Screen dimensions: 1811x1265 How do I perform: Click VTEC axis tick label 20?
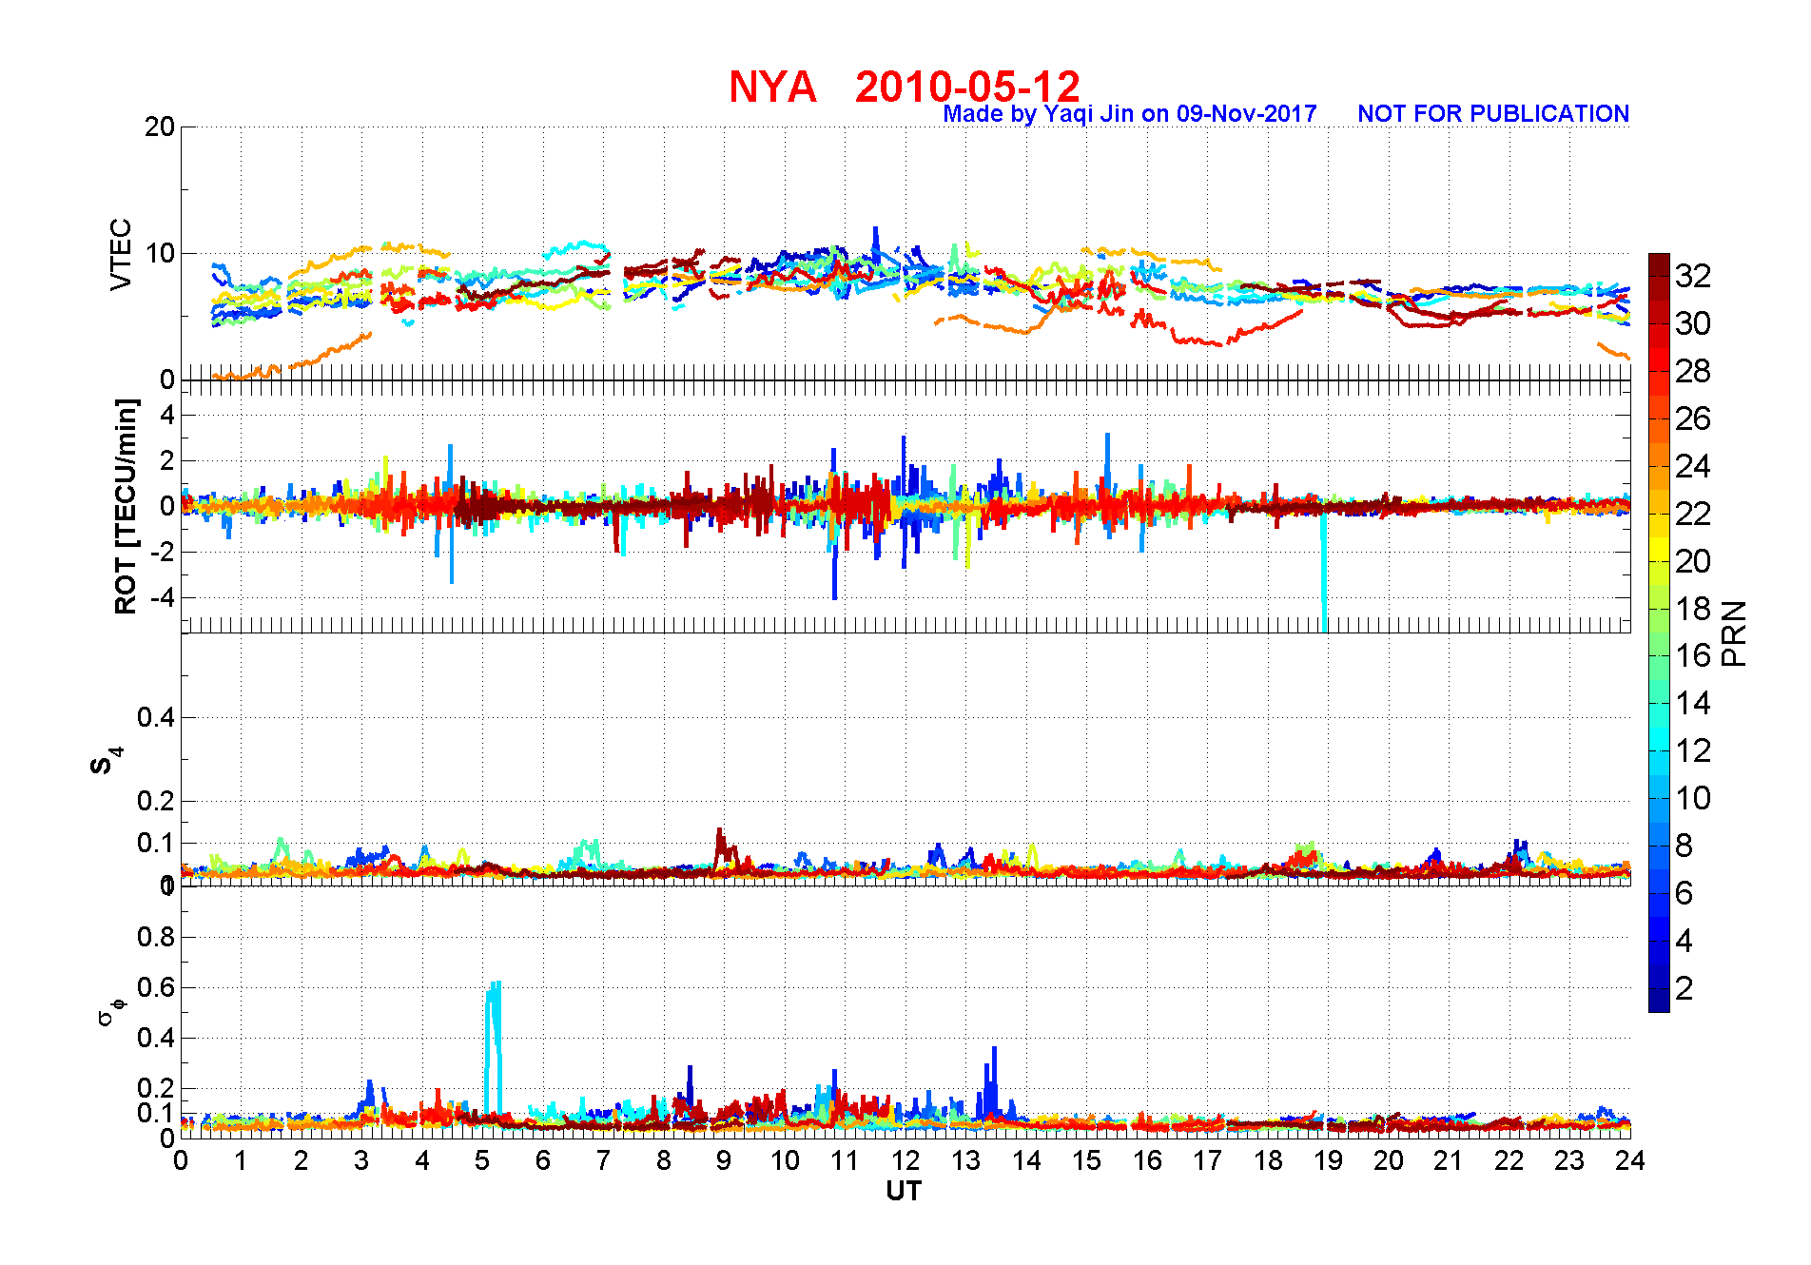pos(160,126)
